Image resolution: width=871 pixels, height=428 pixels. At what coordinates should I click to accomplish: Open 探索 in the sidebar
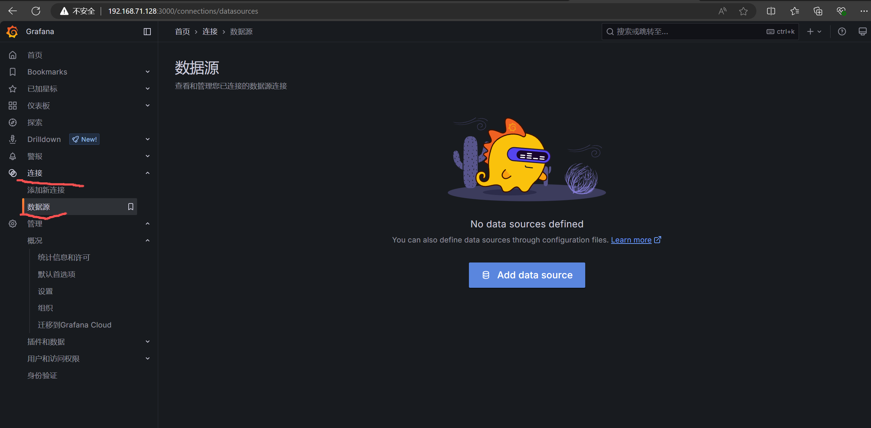pyautogui.click(x=35, y=123)
